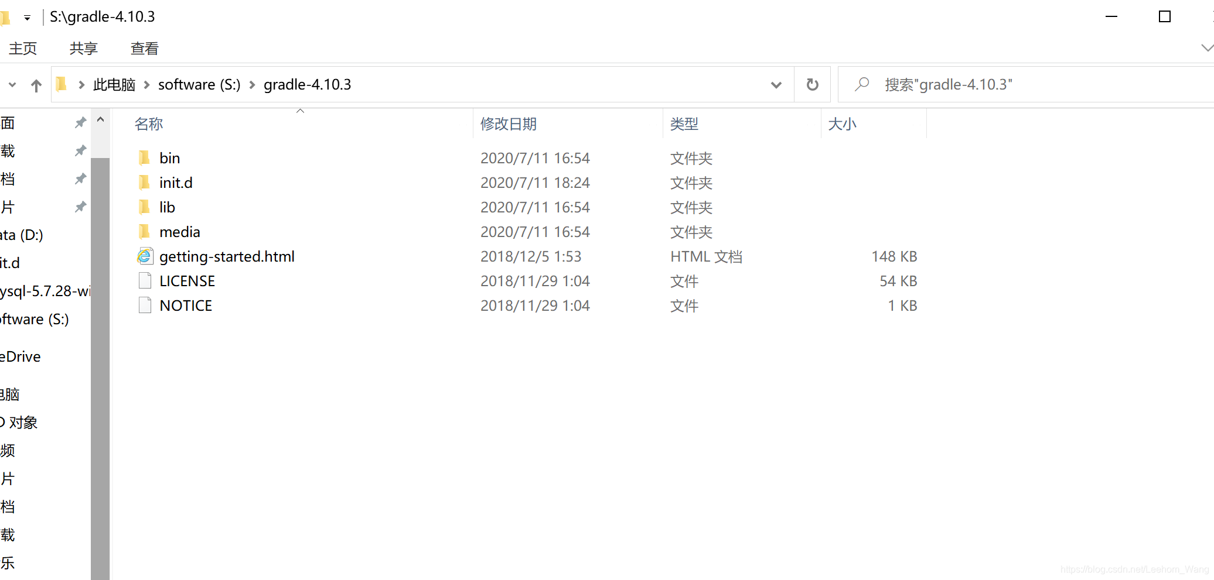This screenshot has width=1214, height=580.
Task: Expand breadcrumb arrow before 此电脑
Action: [x=81, y=85]
